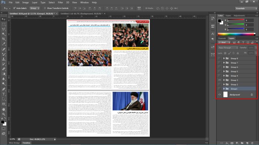Image resolution: width=259 pixels, height=145 pixels.
Task: Toggle Quick Mask mode icon
Action: click(3, 128)
